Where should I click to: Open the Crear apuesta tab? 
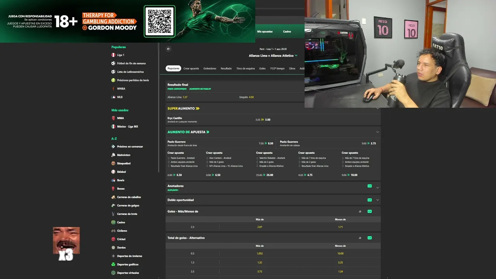(x=191, y=69)
